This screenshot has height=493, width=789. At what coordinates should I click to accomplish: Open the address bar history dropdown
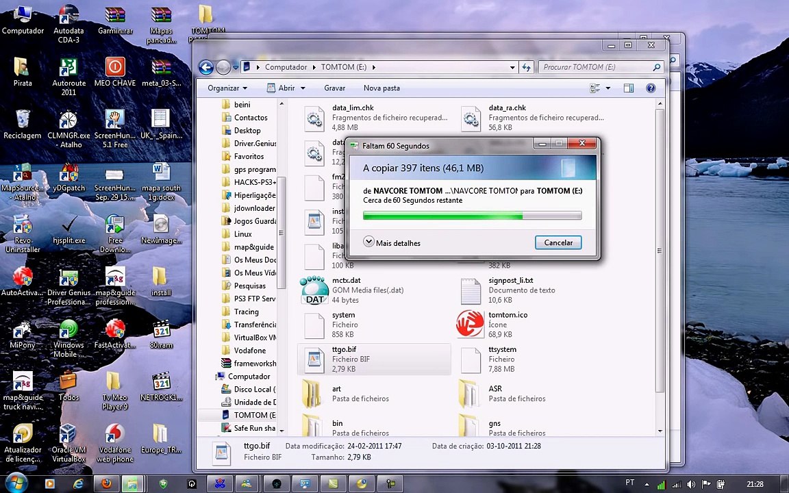[512, 67]
